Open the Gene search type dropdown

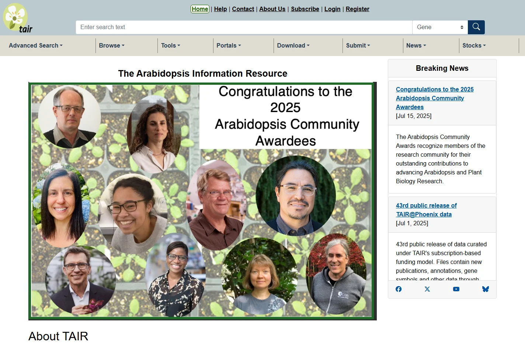440,27
